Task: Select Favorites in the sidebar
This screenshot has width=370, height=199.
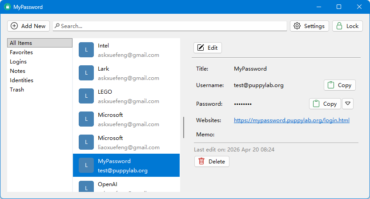Action: [x=21, y=52]
